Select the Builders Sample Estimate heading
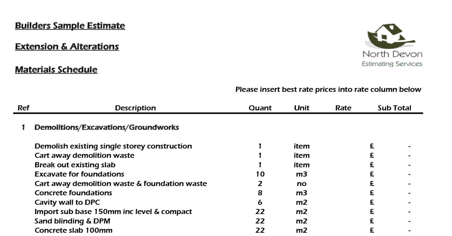The height and width of the screenshot is (236, 452). click(x=70, y=26)
